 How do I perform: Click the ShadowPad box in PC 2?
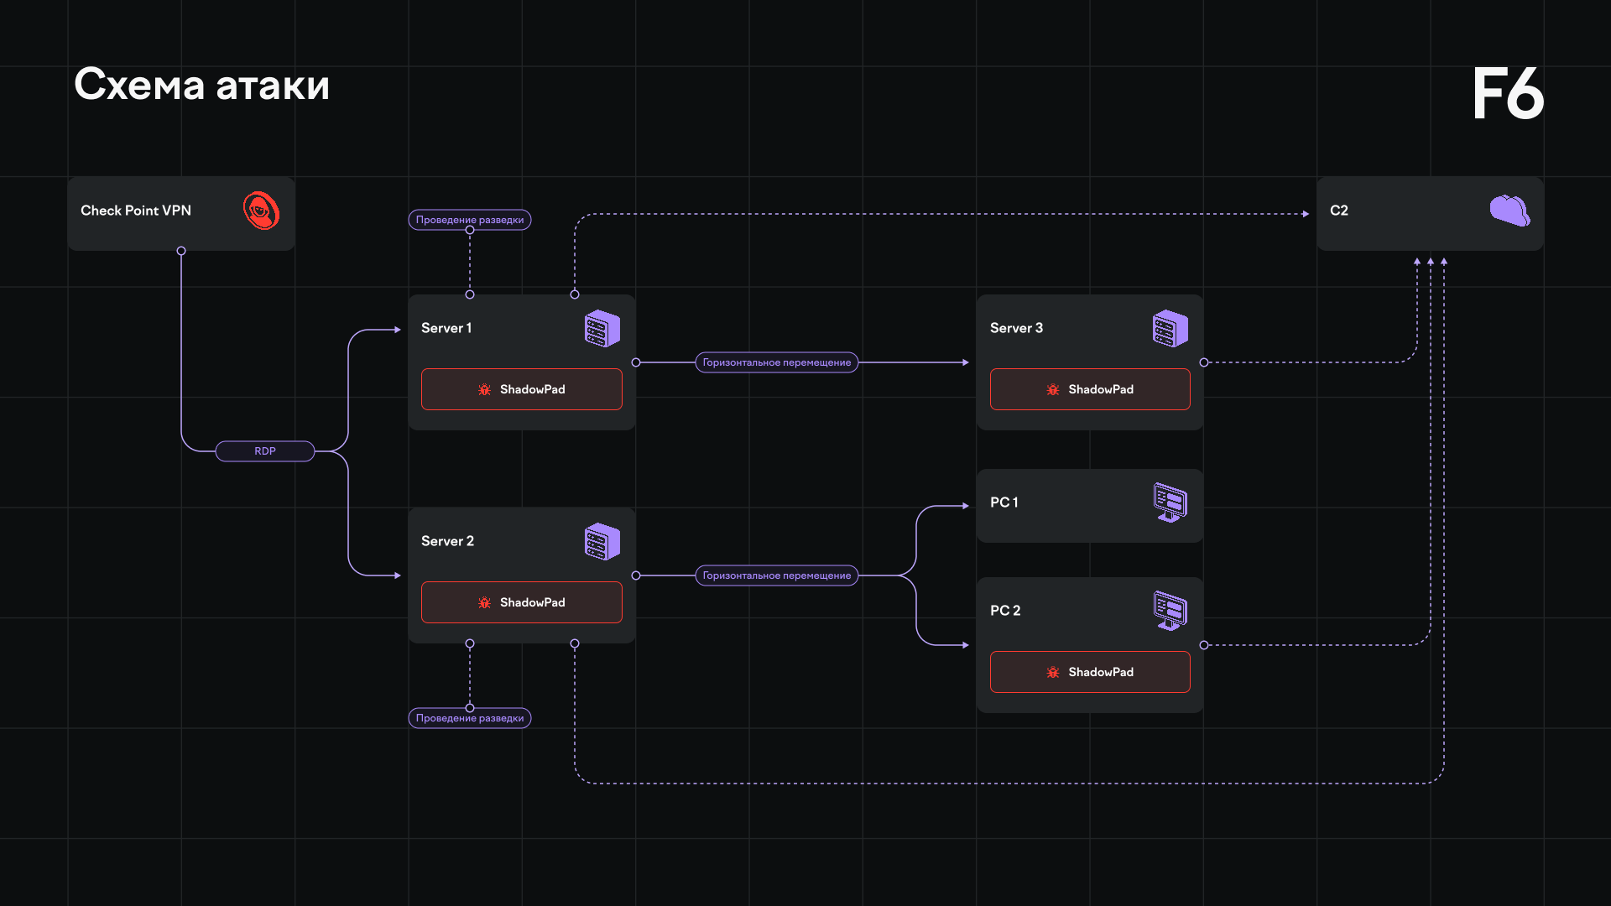[1089, 672]
